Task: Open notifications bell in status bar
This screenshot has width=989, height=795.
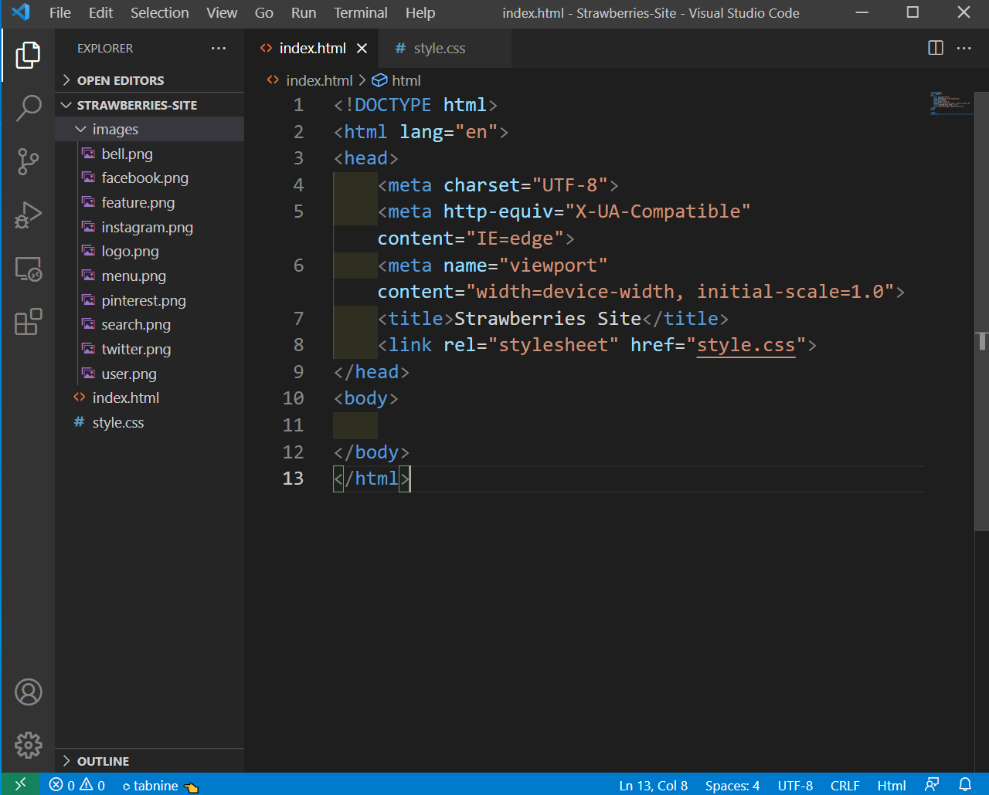Action: (965, 785)
